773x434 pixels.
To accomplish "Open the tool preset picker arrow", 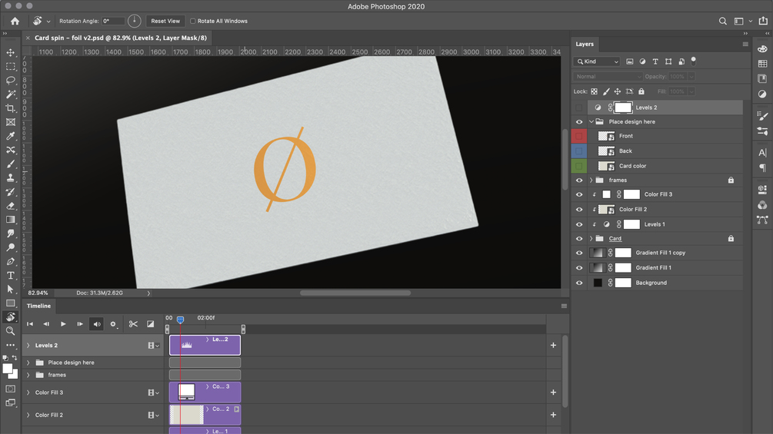I will pos(48,22).
